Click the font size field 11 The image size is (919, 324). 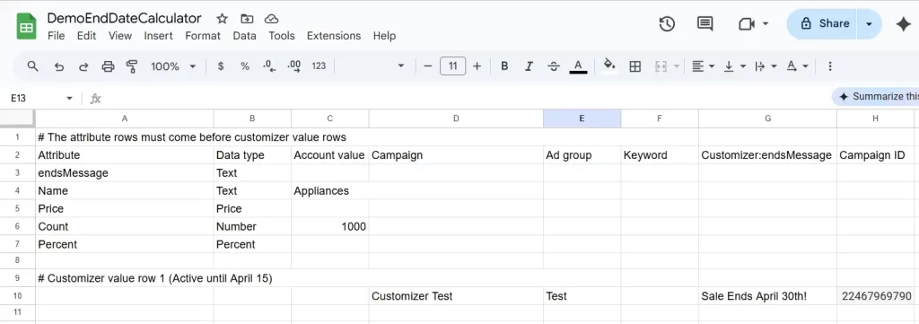[452, 66]
